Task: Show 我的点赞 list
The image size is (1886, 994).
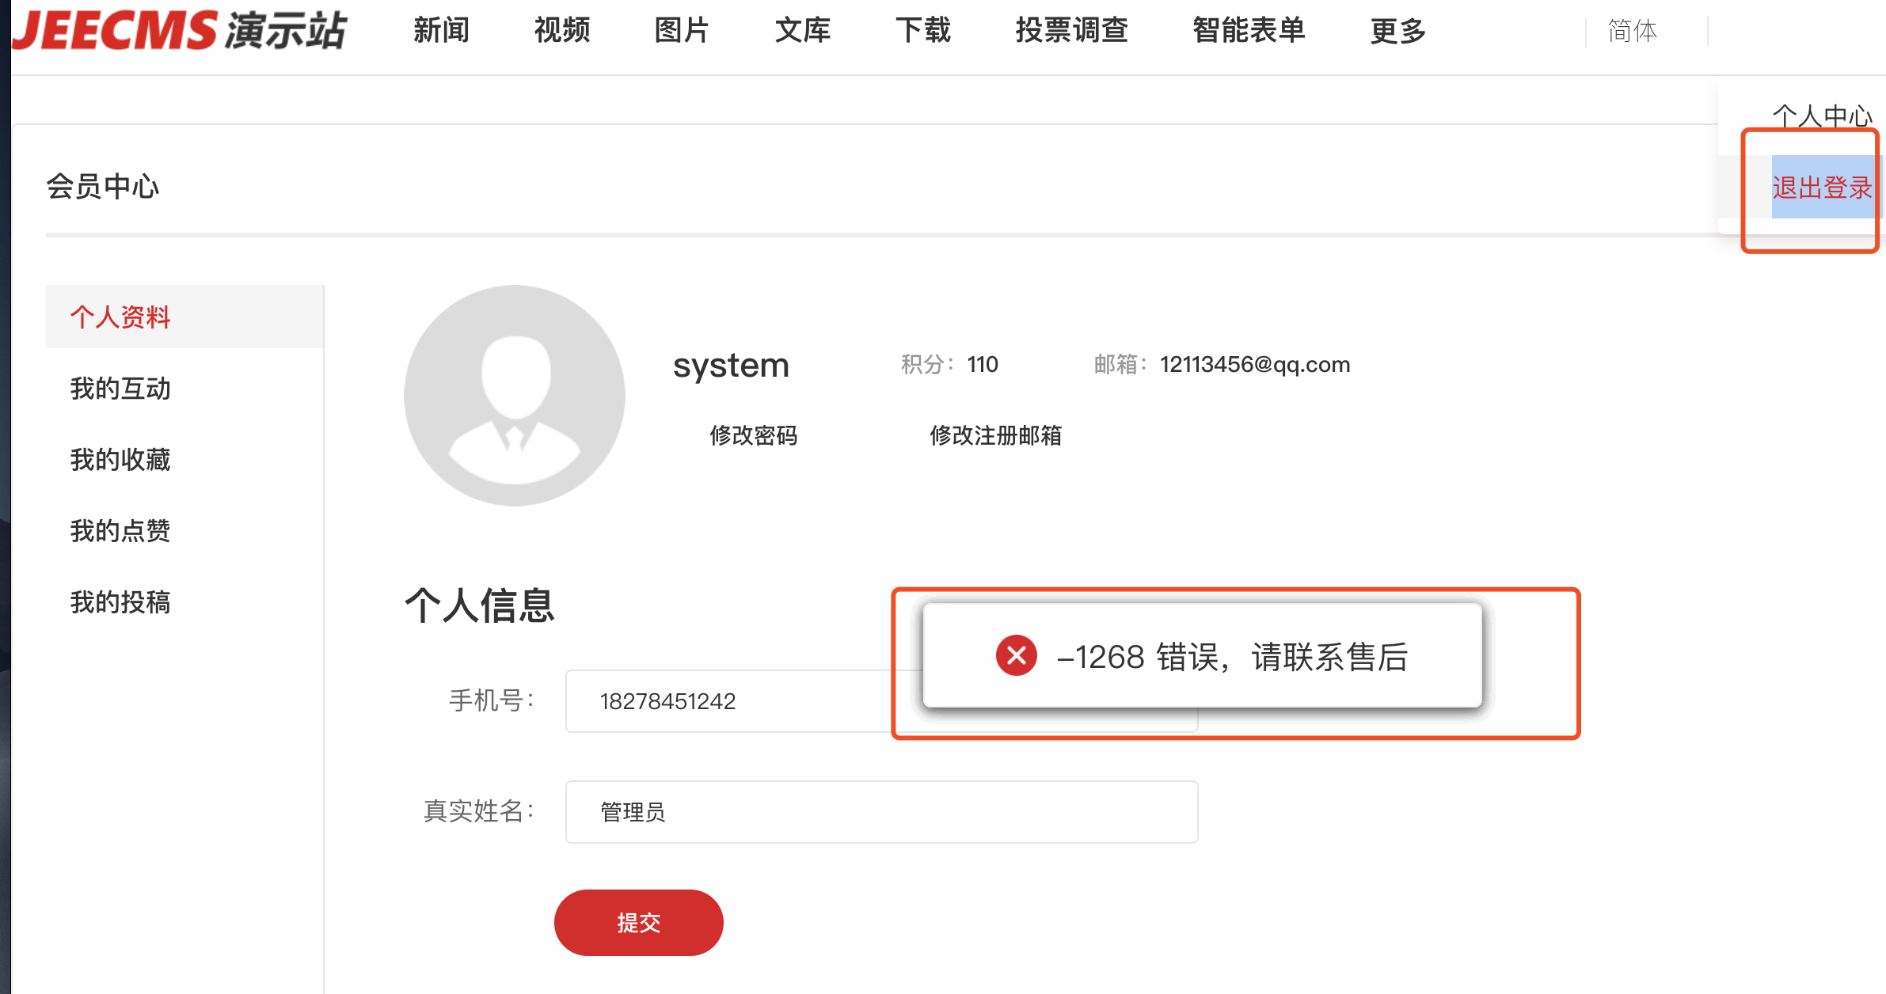Action: click(x=120, y=531)
